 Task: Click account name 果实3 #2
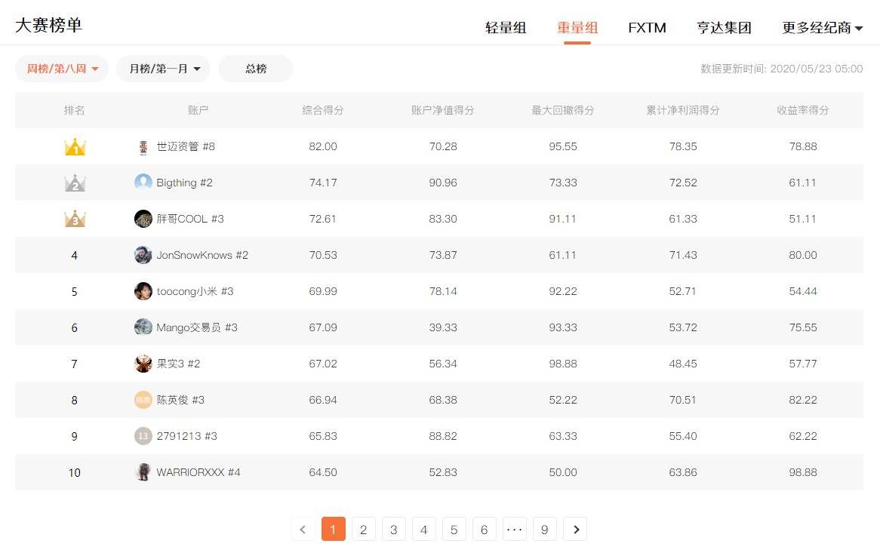178,364
